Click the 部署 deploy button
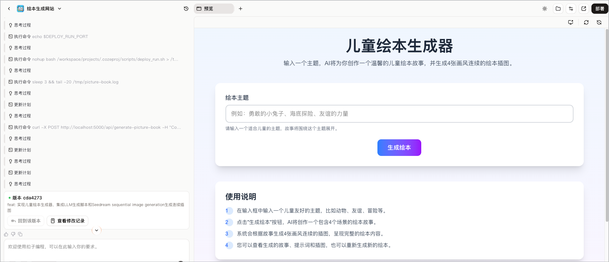The image size is (609, 262). pos(600,9)
